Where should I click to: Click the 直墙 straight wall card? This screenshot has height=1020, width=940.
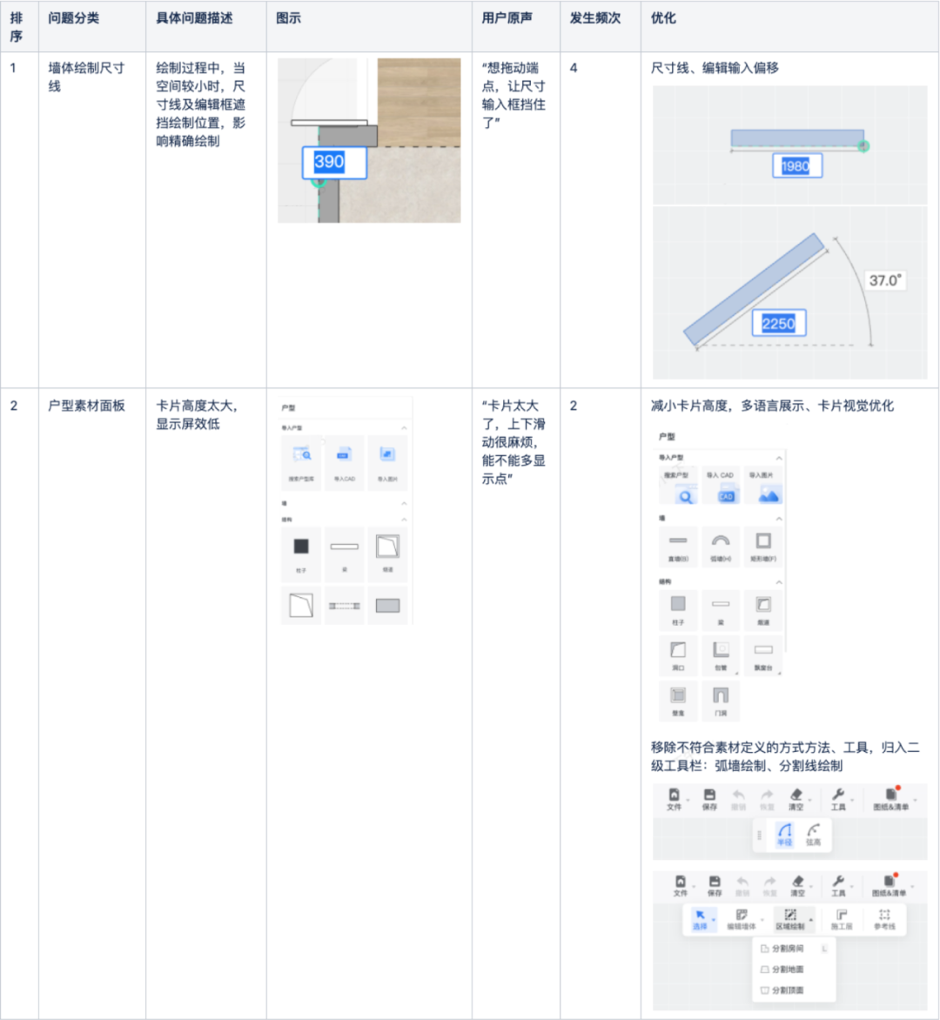coord(678,547)
